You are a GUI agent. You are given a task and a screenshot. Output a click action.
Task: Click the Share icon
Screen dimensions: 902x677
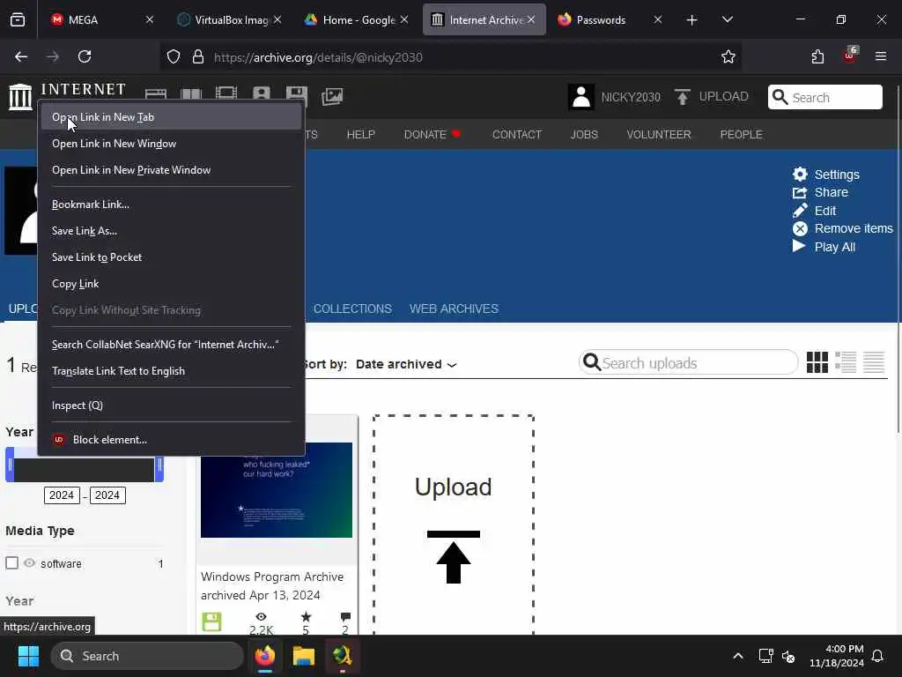click(x=800, y=192)
